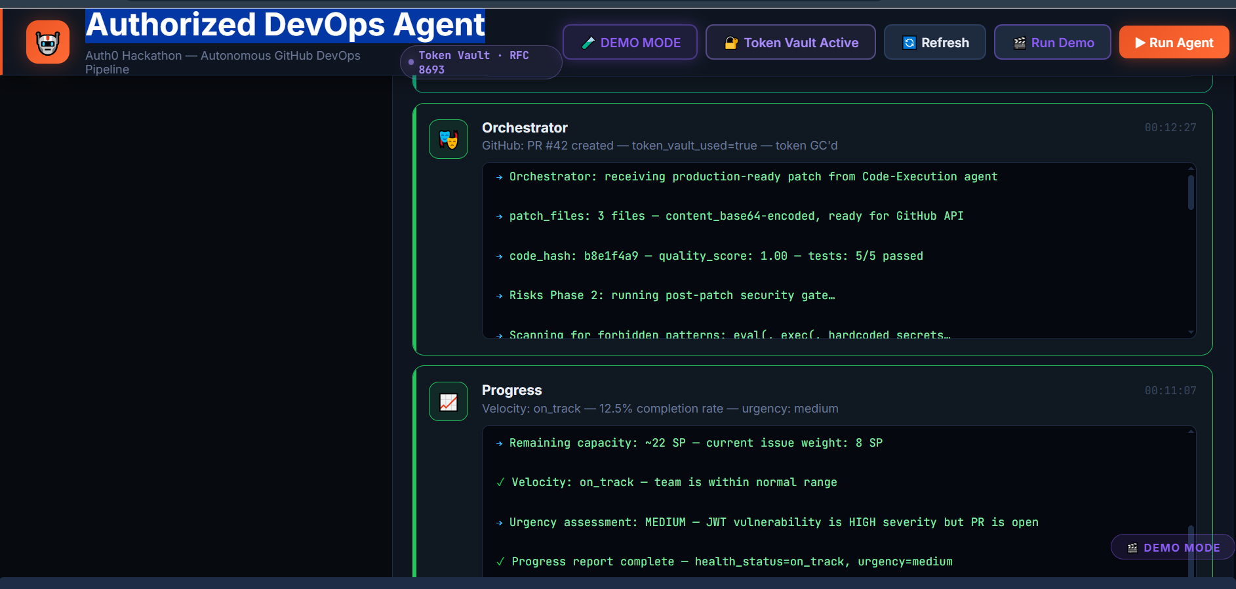Click the clapperboard icon in floating DEMO MODE badge
The width and height of the screenshot is (1236, 589).
pyautogui.click(x=1132, y=548)
